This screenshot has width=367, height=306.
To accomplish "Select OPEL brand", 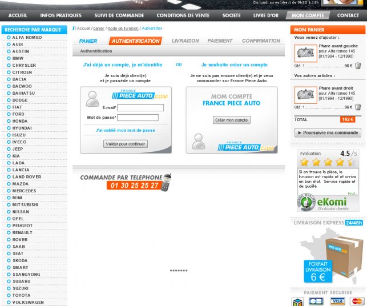I will coord(18,219).
